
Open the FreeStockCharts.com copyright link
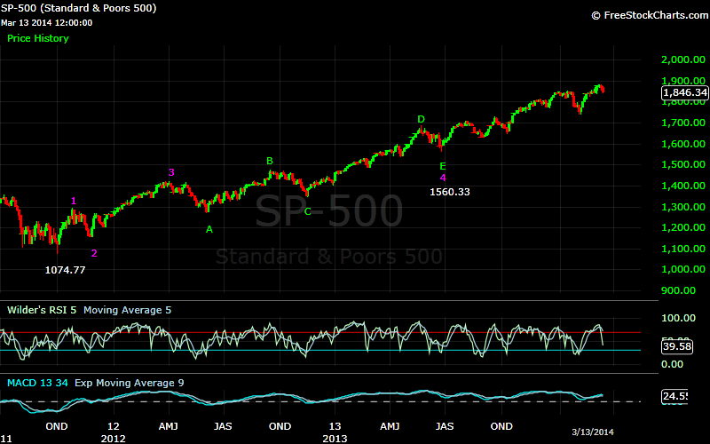651,15
